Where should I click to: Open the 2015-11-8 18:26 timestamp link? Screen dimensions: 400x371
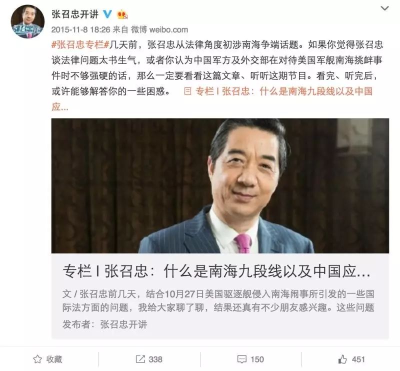80,29
